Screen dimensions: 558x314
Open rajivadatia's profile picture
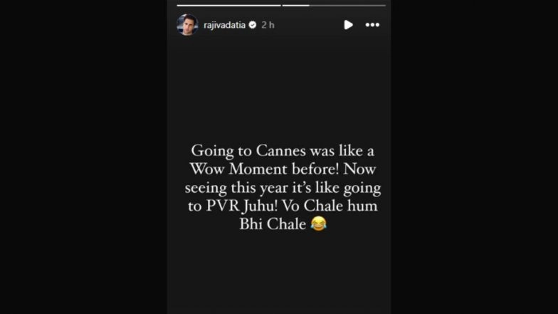pos(188,25)
